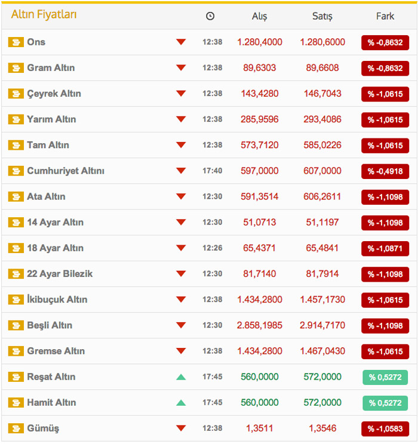Click the gold icon beside Gremse Altın
The image size is (418, 444).
tap(16, 351)
